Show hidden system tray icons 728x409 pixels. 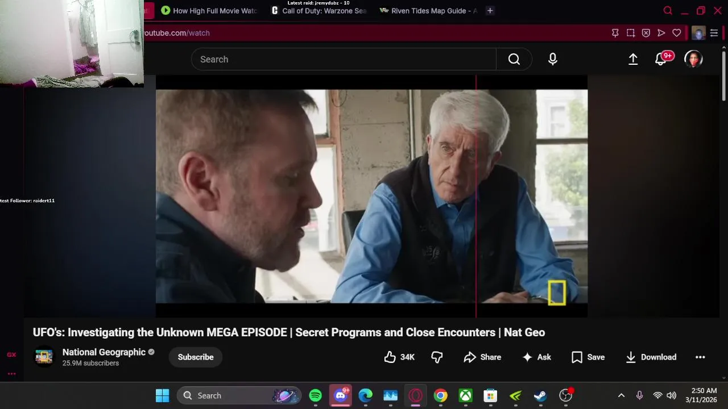621,395
